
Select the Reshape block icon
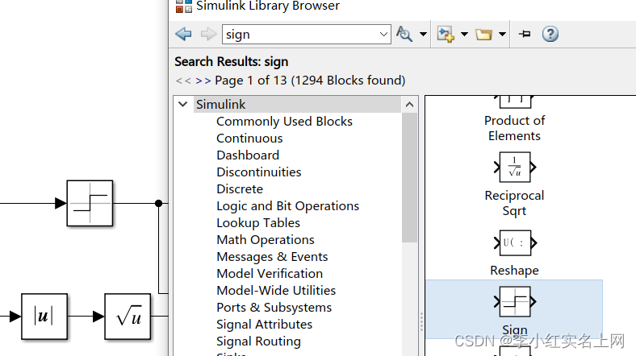coord(515,242)
